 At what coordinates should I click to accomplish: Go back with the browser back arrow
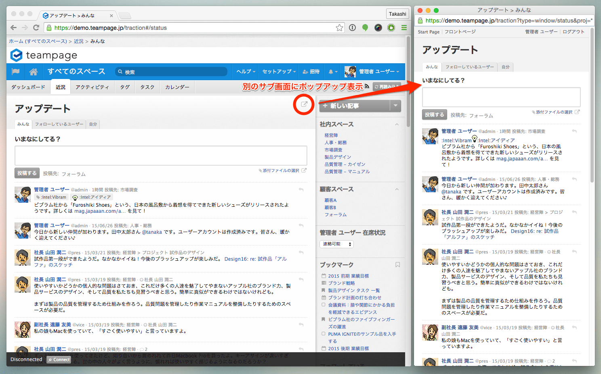point(14,28)
